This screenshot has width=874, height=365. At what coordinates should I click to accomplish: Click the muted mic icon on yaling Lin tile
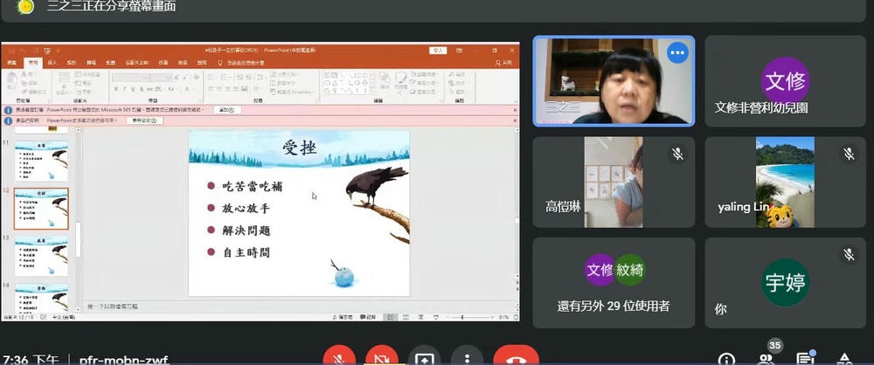[848, 155]
